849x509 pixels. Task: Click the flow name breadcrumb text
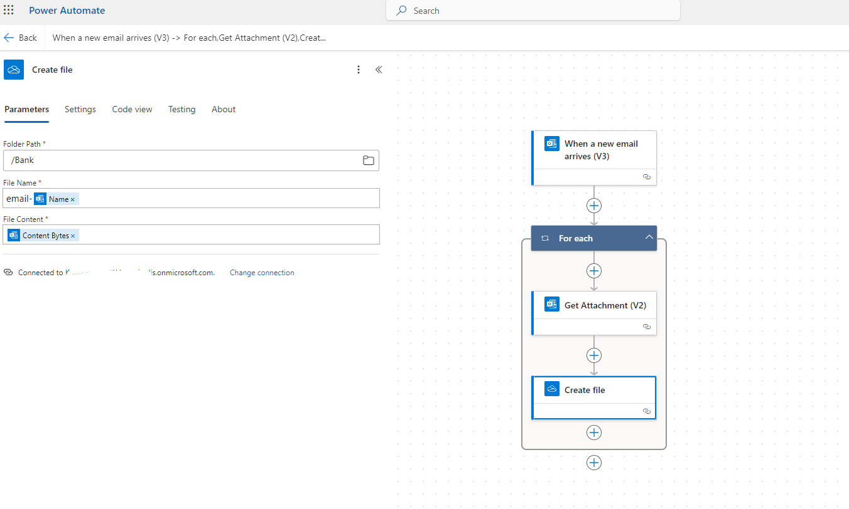tap(189, 38)
